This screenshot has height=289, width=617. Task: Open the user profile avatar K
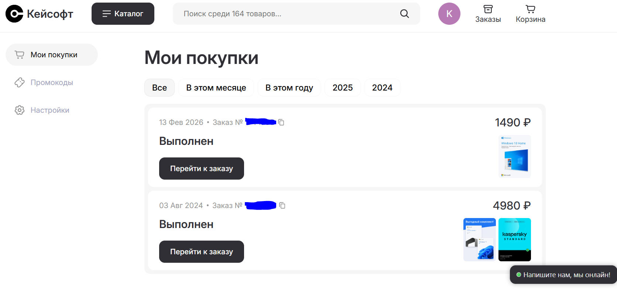(449, 14)
